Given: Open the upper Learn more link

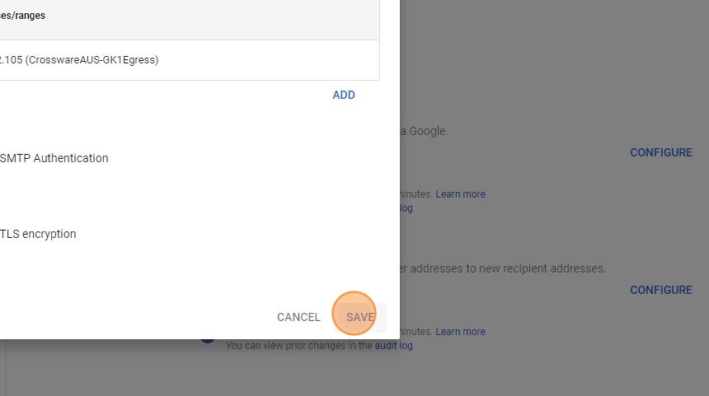Looking at the screenshot, I should tap(460, 194).
